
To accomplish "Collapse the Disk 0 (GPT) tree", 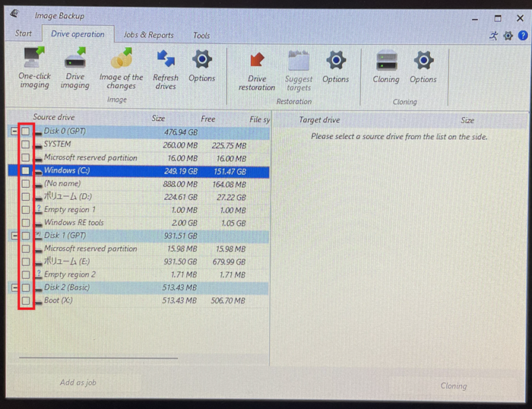I will [14, 132].
